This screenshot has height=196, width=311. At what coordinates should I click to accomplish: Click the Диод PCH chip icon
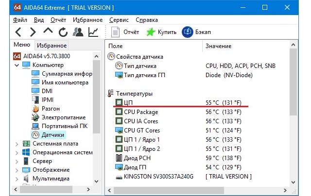point(119,158)
